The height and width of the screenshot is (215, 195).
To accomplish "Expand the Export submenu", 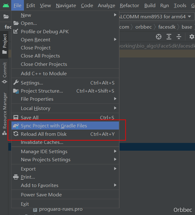I will click(x=115, y=169).
